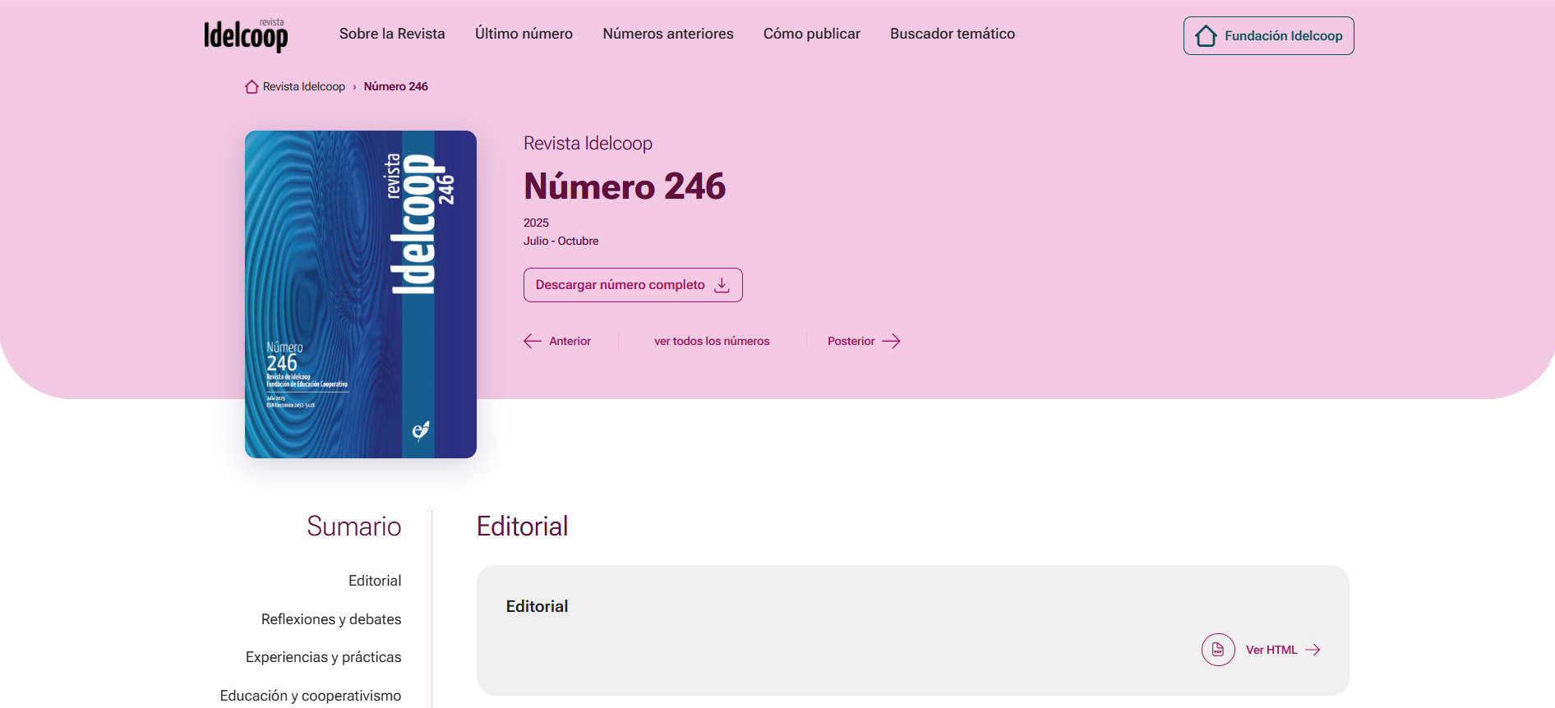Click the house icon in Fundación Idelcoop button
Screen dimensions: 1555x708
click(1206, 36)
